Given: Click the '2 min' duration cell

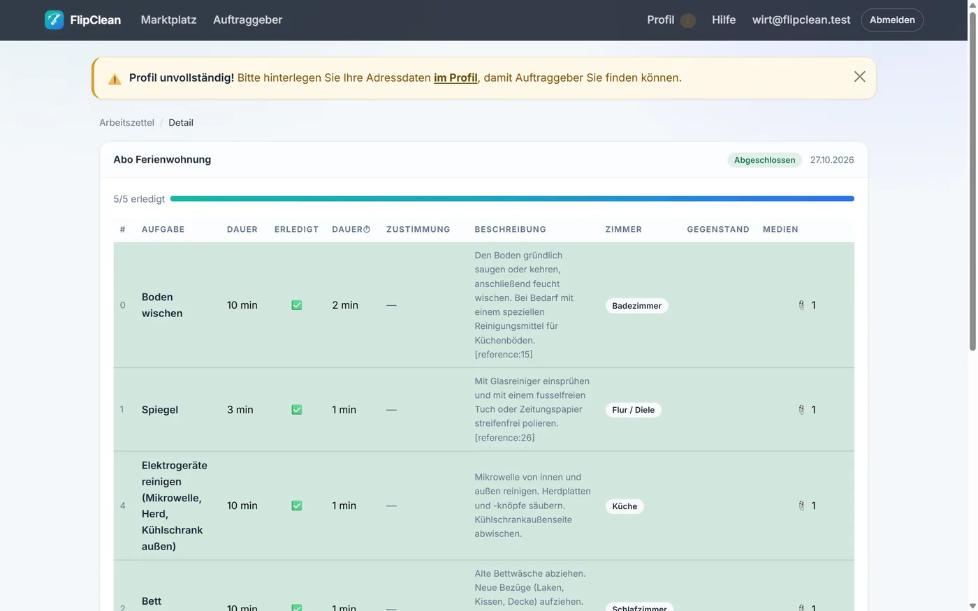Looking at the screenshot, I should click(345, 305).
